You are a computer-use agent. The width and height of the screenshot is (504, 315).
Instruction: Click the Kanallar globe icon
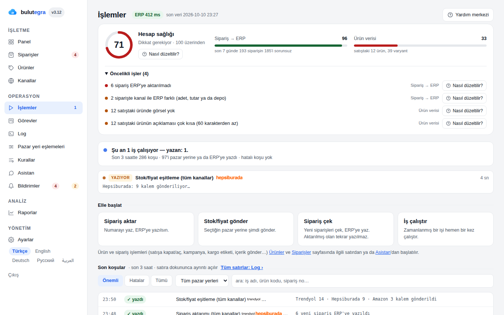coord(11,81)
